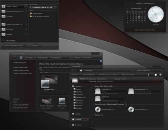
Task: Open Change your account picture link
Action: (x=23, y=73)
